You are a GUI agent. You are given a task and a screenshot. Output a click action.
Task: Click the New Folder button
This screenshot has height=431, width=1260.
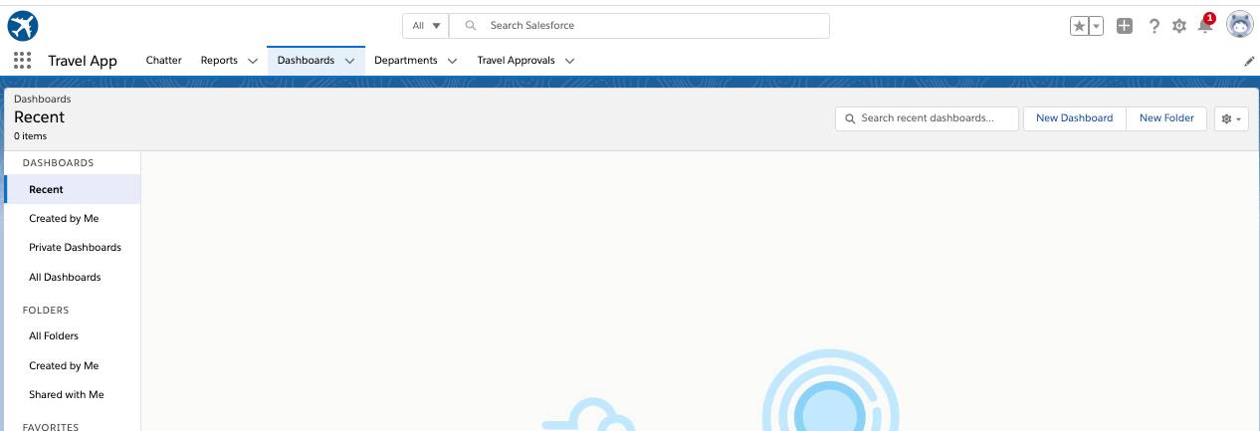click(x=1166, y=118)
